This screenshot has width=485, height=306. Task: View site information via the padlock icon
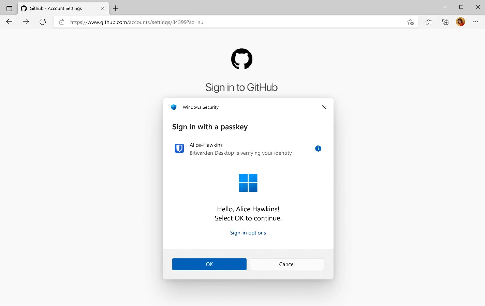click(x=61, y=21)
